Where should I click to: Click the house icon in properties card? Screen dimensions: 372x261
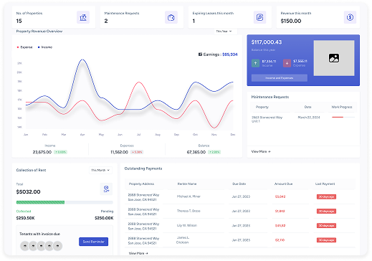(x=83, y=17)
